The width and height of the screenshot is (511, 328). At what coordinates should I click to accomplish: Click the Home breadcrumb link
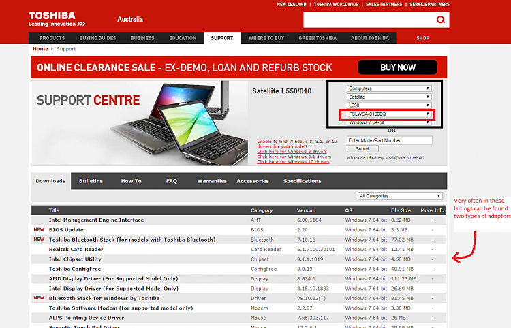coord(40,49)
